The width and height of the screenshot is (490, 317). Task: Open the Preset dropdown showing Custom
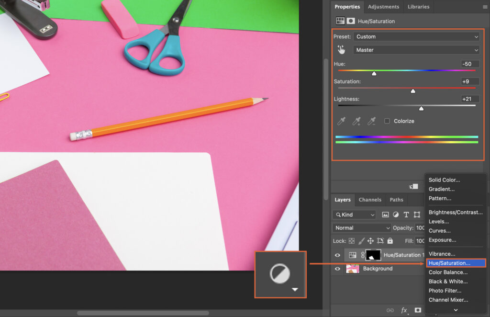[416, 36]
